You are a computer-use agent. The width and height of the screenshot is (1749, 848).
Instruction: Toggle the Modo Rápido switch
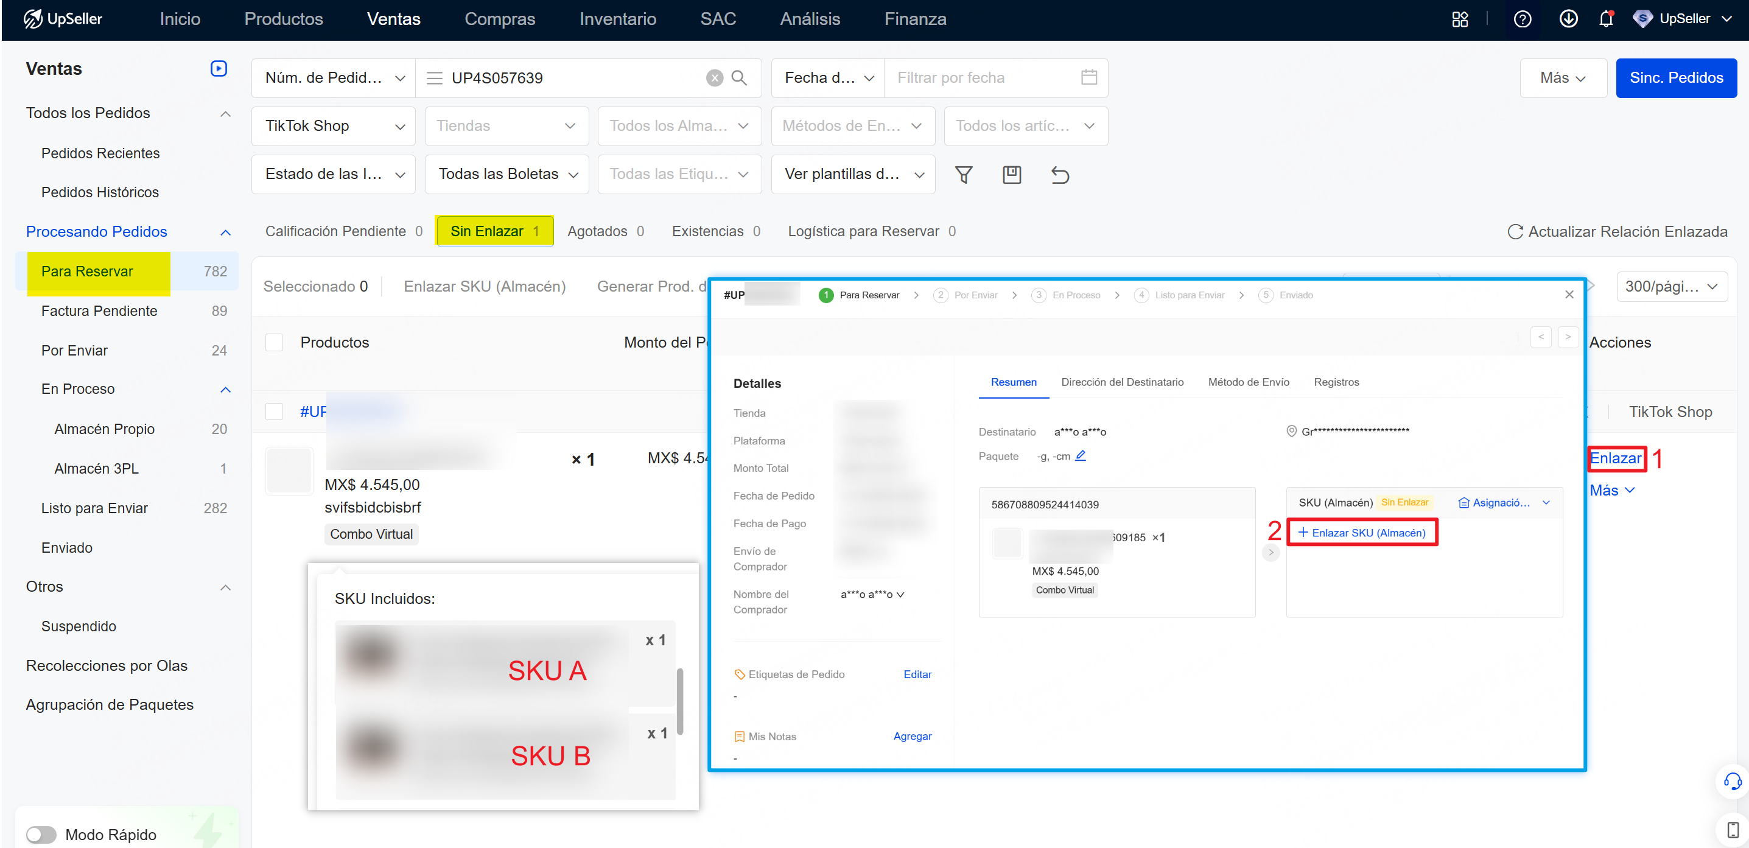click(x=41, y=835)
